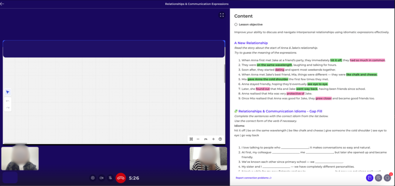Screen dimensions: 395x186
Task: Undo the last whiteboard action
Action: (x=8, y=101)
